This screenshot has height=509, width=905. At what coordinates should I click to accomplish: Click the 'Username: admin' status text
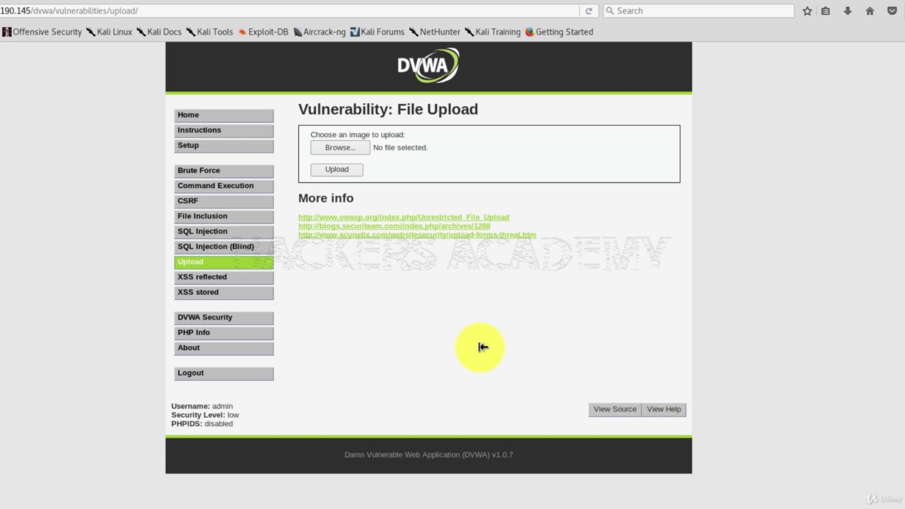tap(202, 406)
